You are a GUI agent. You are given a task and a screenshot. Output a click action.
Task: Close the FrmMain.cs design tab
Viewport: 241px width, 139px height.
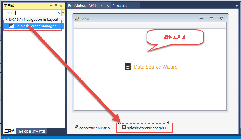point(108,6)
